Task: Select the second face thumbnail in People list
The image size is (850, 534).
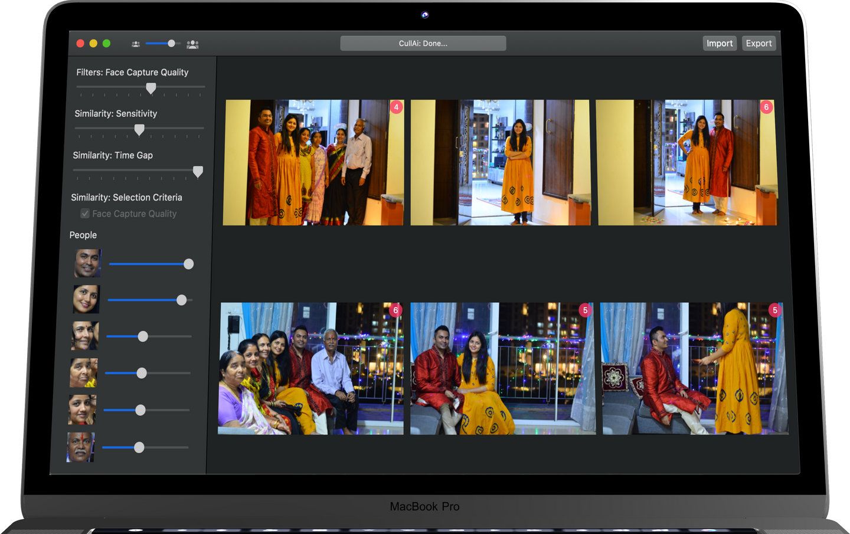Action: 86,299
